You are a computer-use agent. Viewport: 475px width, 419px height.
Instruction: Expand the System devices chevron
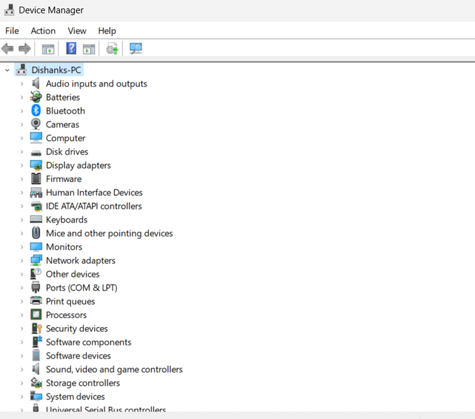click(x=22, y=396)
